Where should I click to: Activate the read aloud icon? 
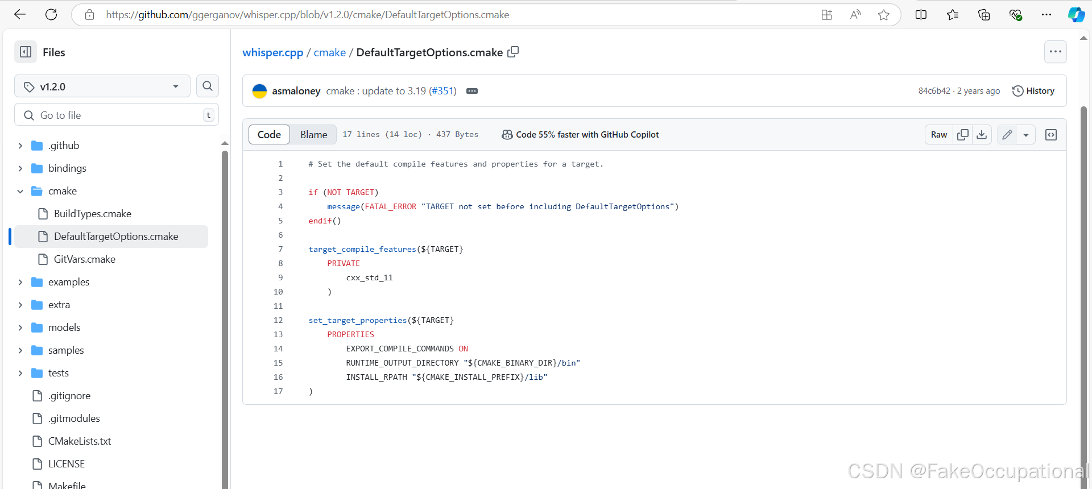(855, 15)
